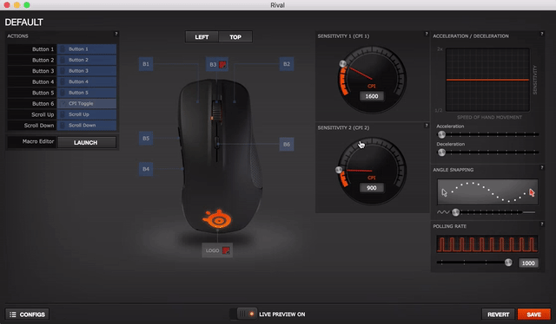Open the Button 6 CPI Toggle dropdown
The height and width of the screenshot is (324, 556).
[x=87, y=104]
